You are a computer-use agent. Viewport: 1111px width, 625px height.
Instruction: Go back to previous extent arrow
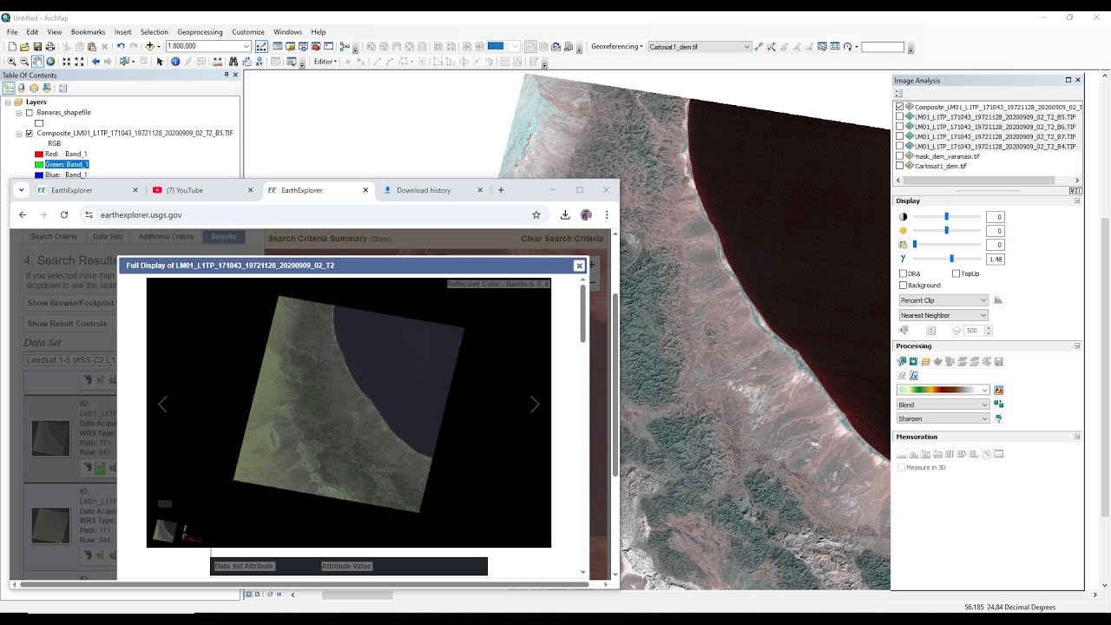point(95,62)
